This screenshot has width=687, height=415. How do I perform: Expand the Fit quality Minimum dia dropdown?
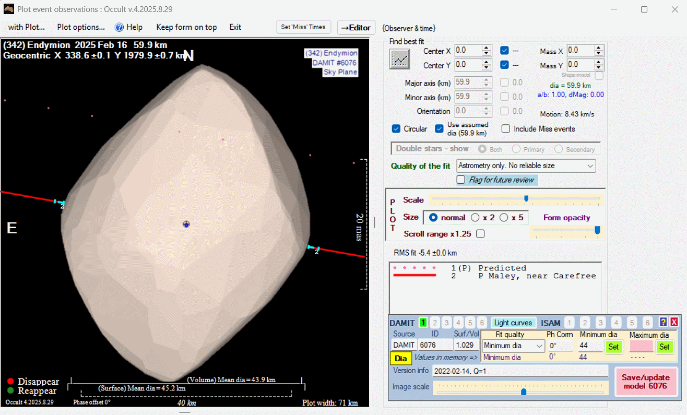tap(513, 346)
